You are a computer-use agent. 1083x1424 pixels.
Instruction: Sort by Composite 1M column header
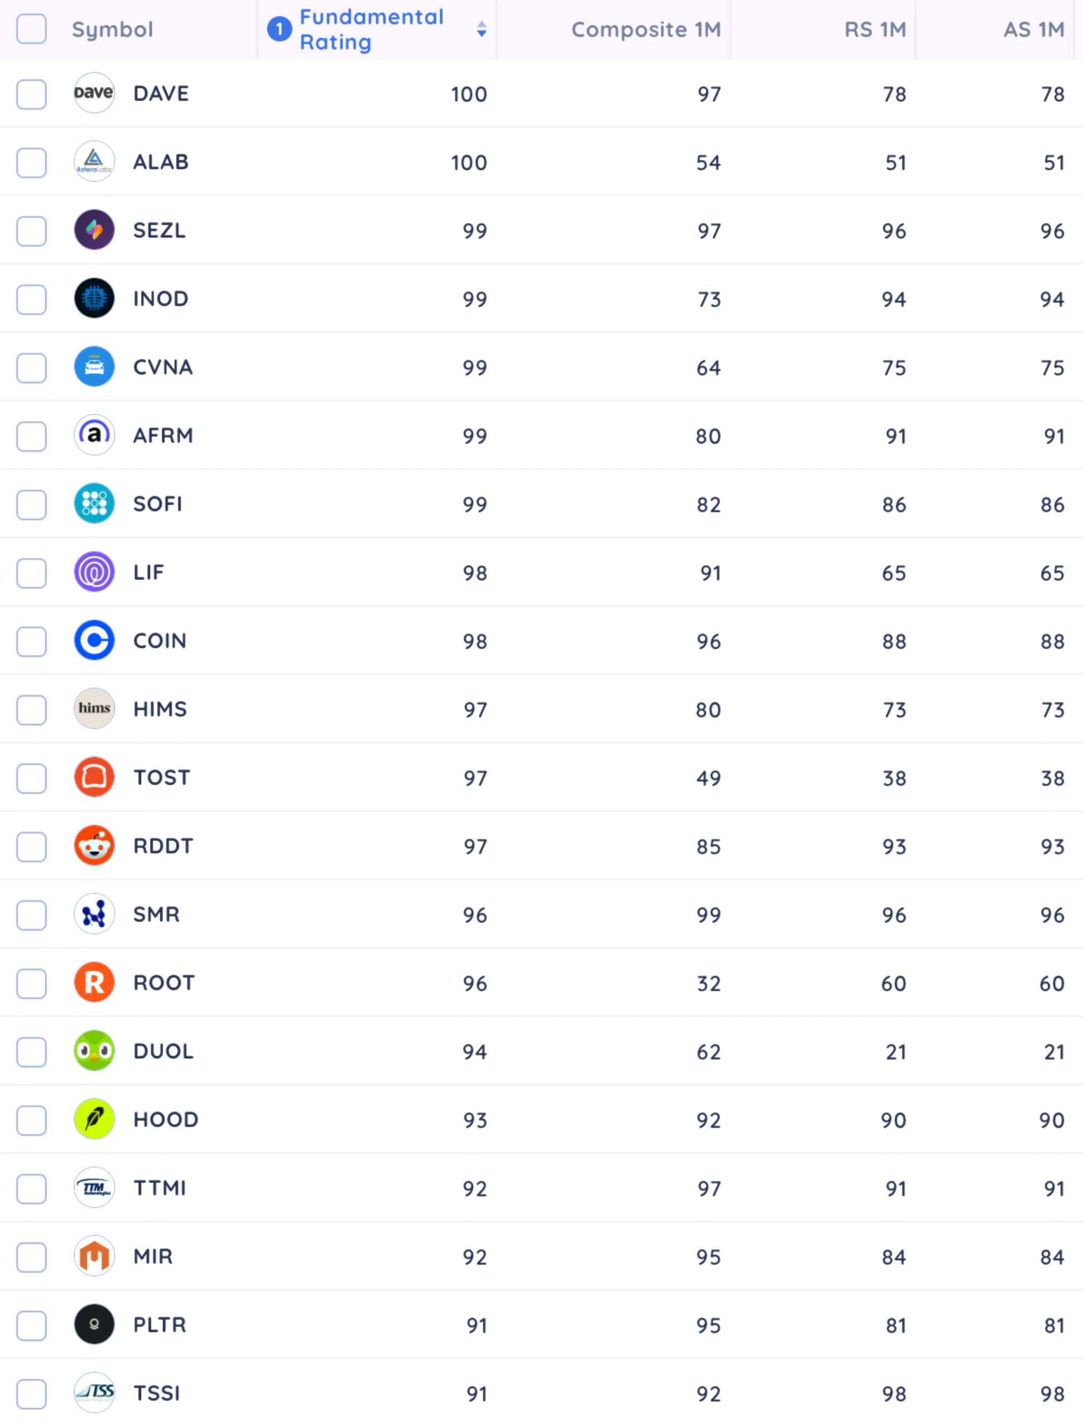[x=646, y=29]
